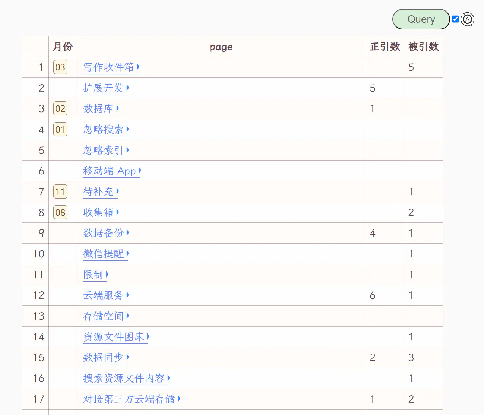Click the arrow after 忽略索引

[127, 150]
